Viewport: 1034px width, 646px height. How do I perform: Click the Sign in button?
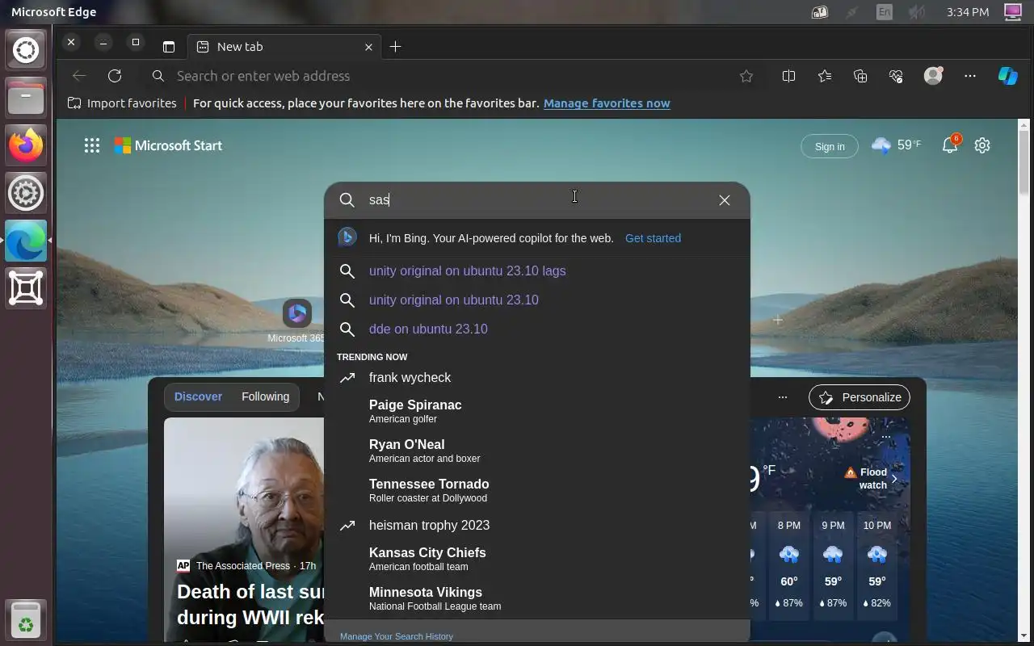click(x=830, y=146)
